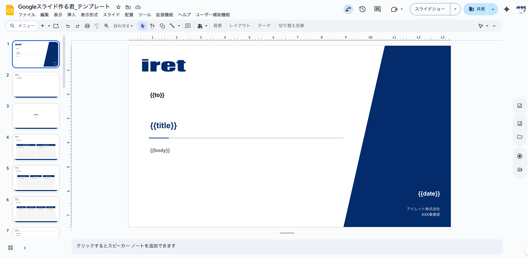The height and width of the screenshot is (258, 528).
Task: Click the undo arrow
Action: [68, 26]
